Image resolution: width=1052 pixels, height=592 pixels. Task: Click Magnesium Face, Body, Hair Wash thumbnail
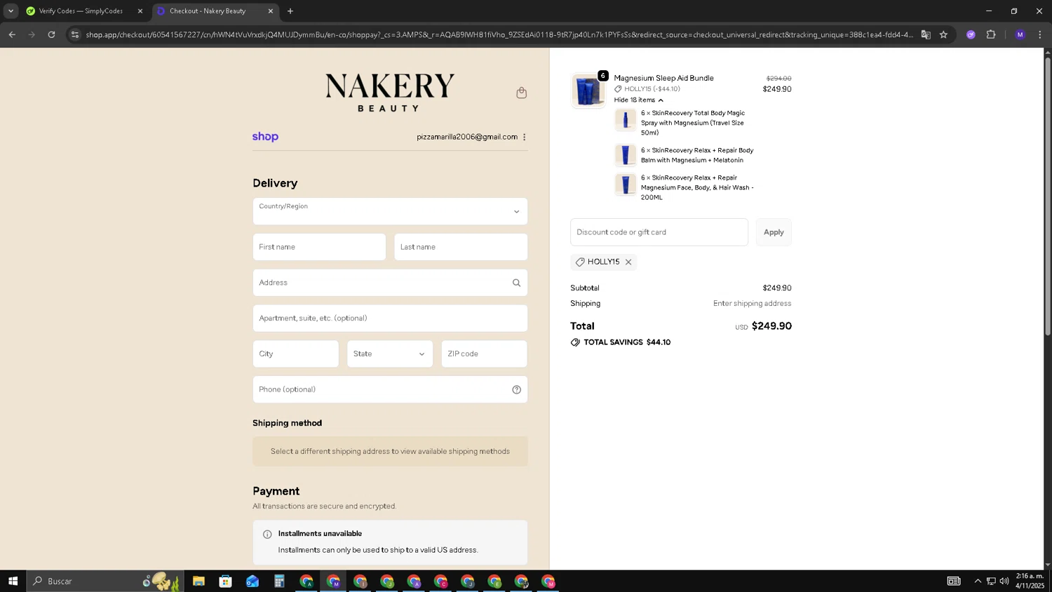click(626, 184)
